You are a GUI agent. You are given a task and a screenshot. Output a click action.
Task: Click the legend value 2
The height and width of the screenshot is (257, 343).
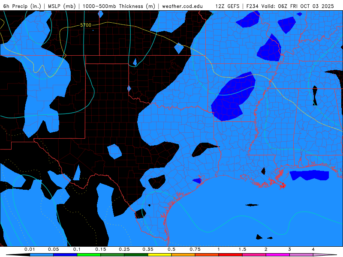click(266, 249)
